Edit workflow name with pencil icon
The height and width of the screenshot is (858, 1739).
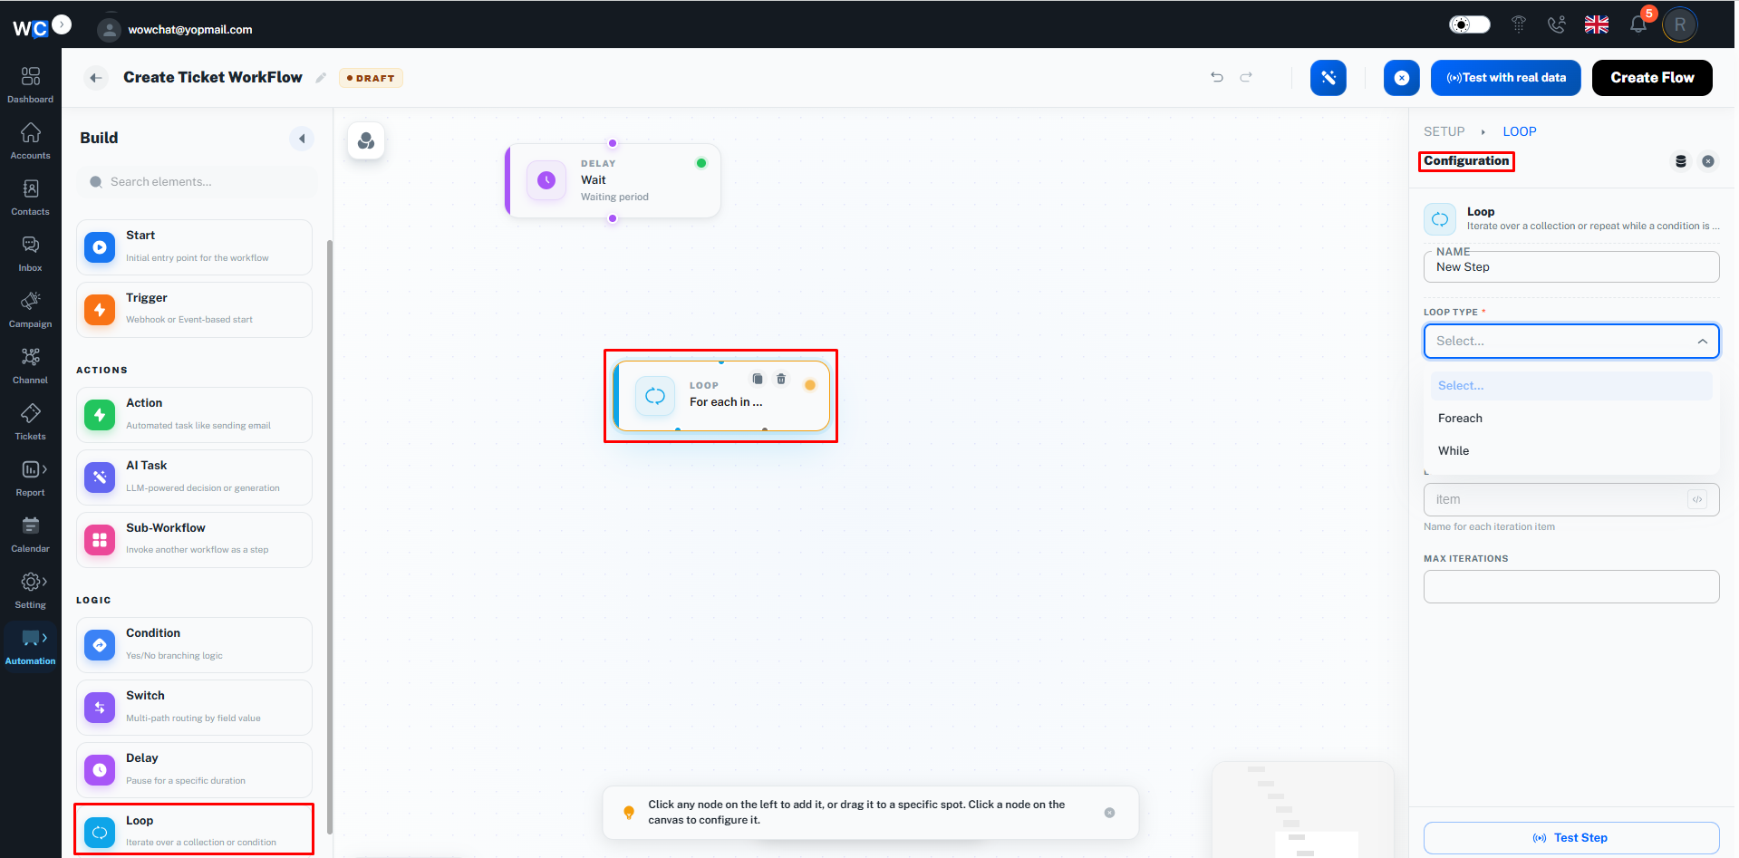(321, 78)
